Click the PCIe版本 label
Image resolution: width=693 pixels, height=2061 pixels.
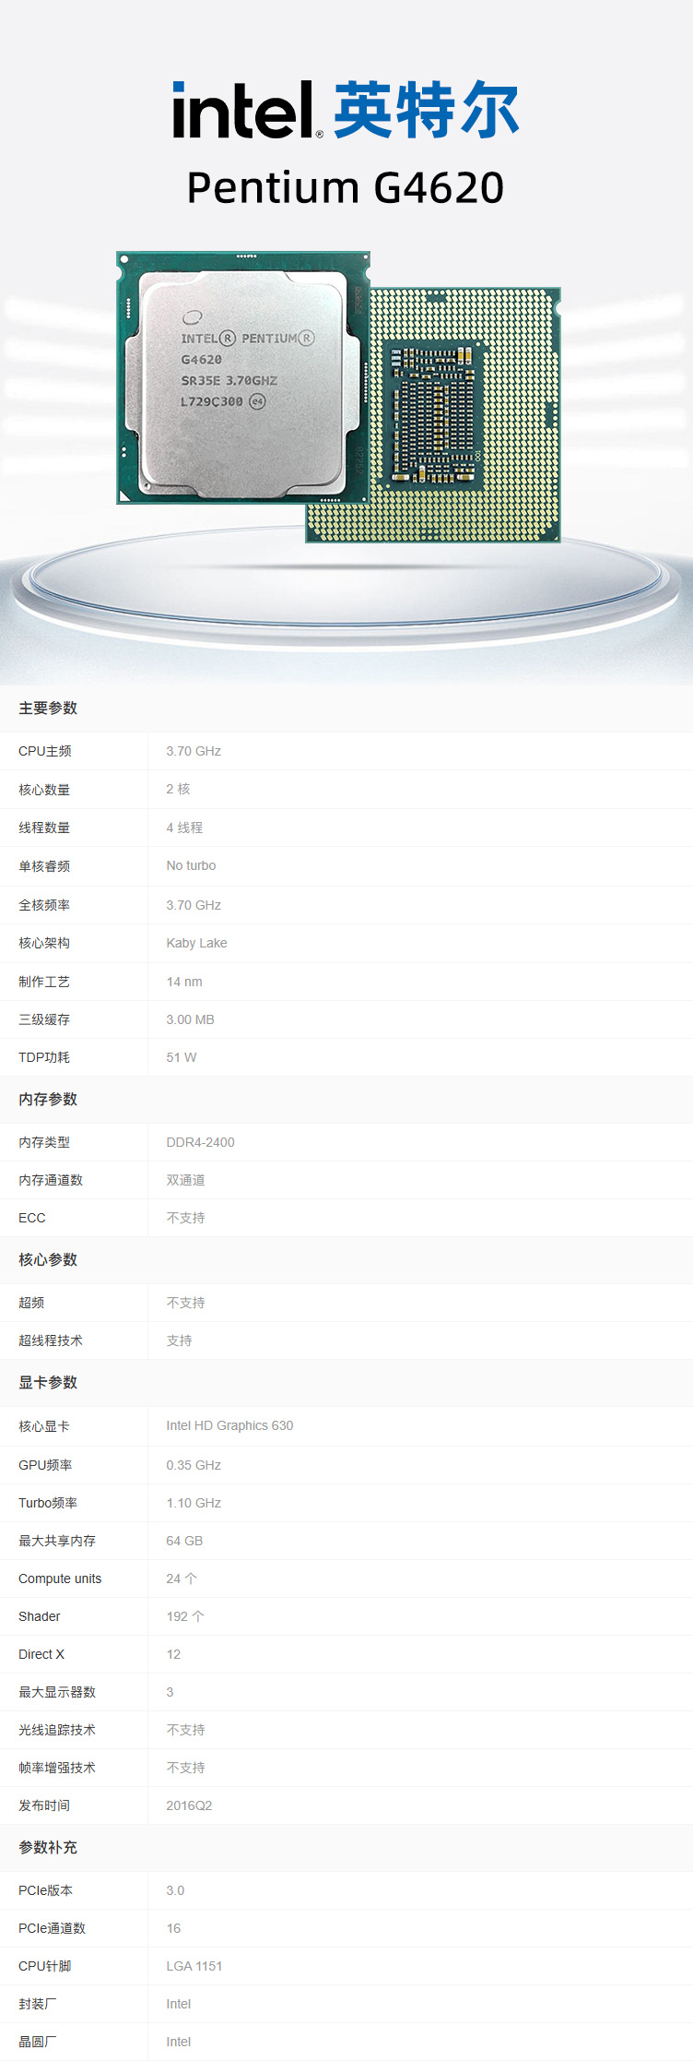45,1890
